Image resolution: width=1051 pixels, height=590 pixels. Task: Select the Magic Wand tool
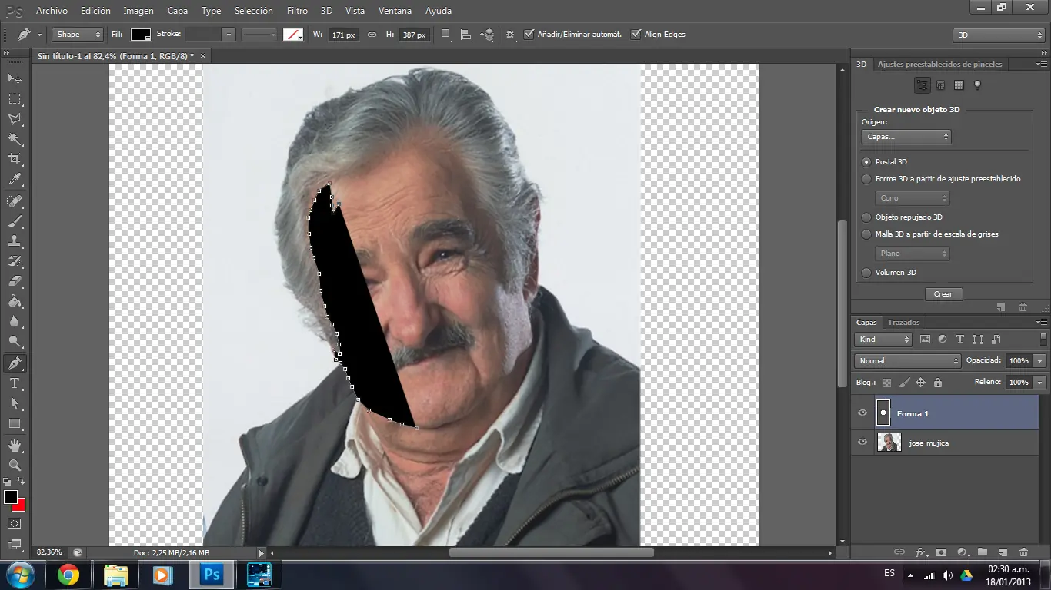15,139
